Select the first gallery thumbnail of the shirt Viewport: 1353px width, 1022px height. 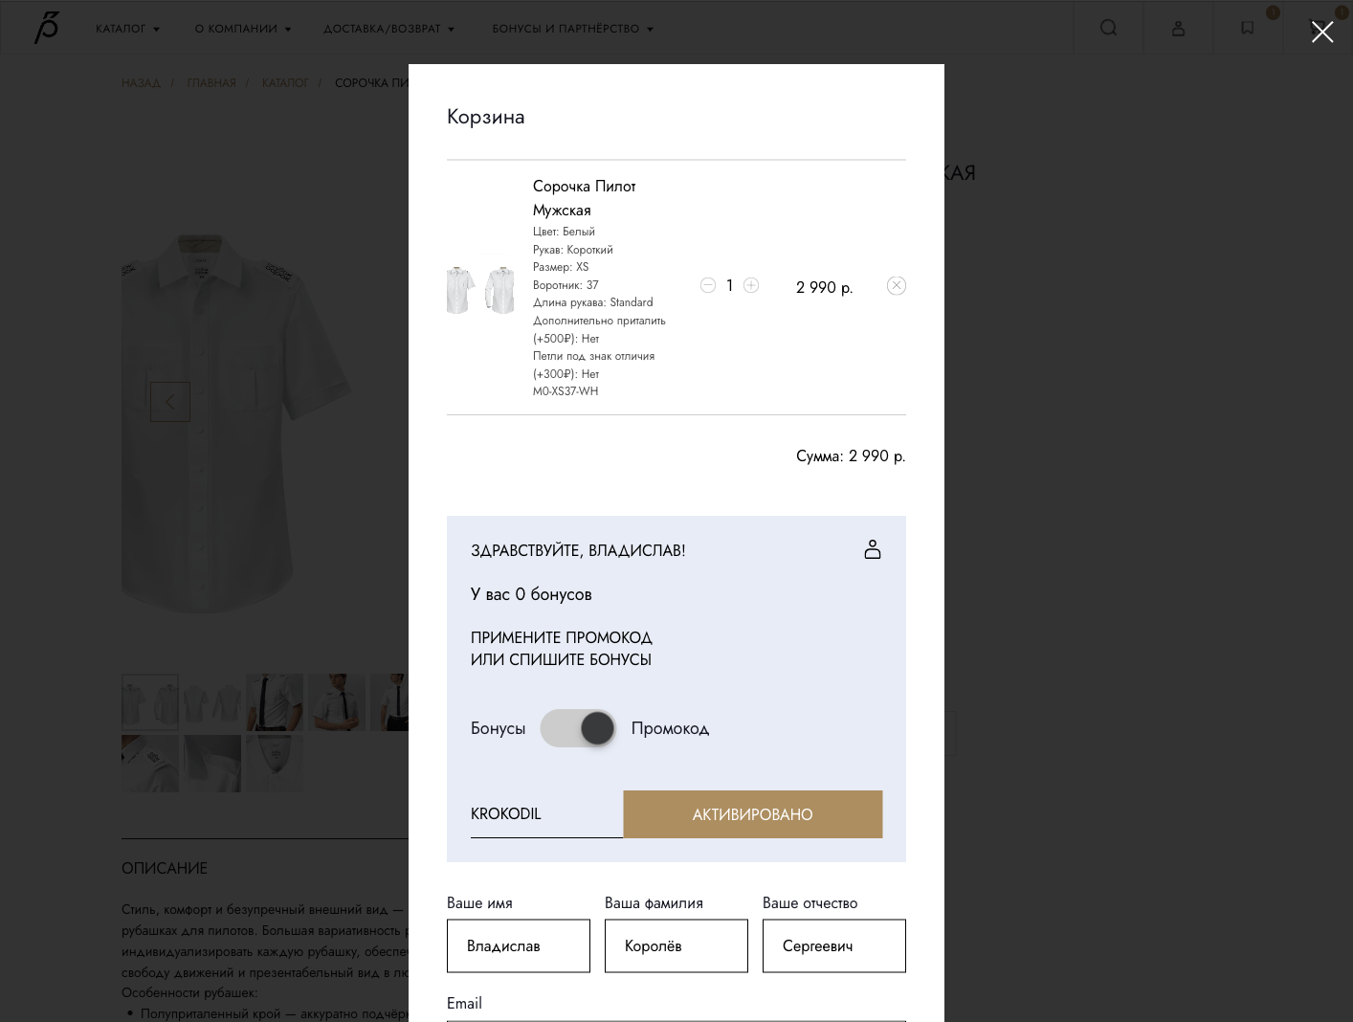click(150, 702)
